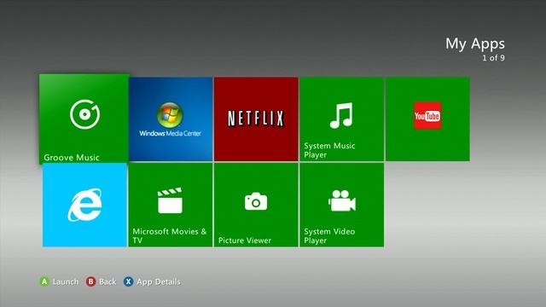Click the blue X App Details button
The height and width of the screenshot is (307, 546).
click(x=152, y=281)
